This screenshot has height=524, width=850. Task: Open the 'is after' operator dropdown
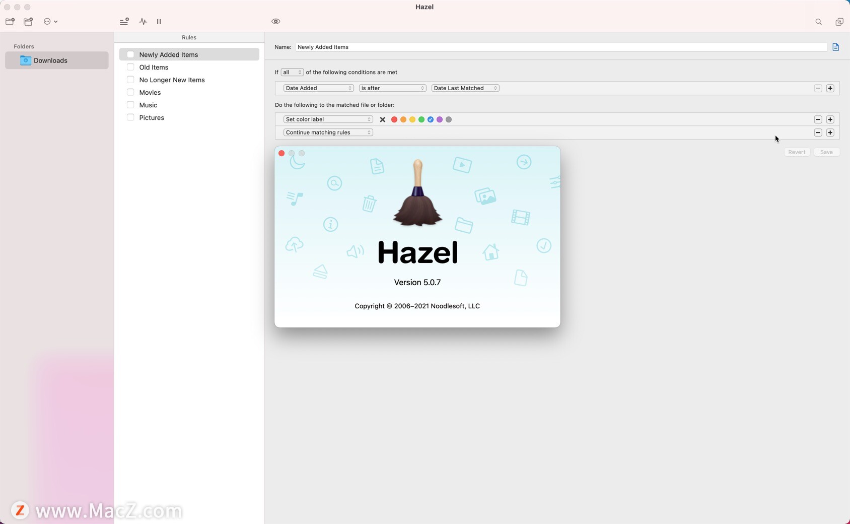click(392, 88)
